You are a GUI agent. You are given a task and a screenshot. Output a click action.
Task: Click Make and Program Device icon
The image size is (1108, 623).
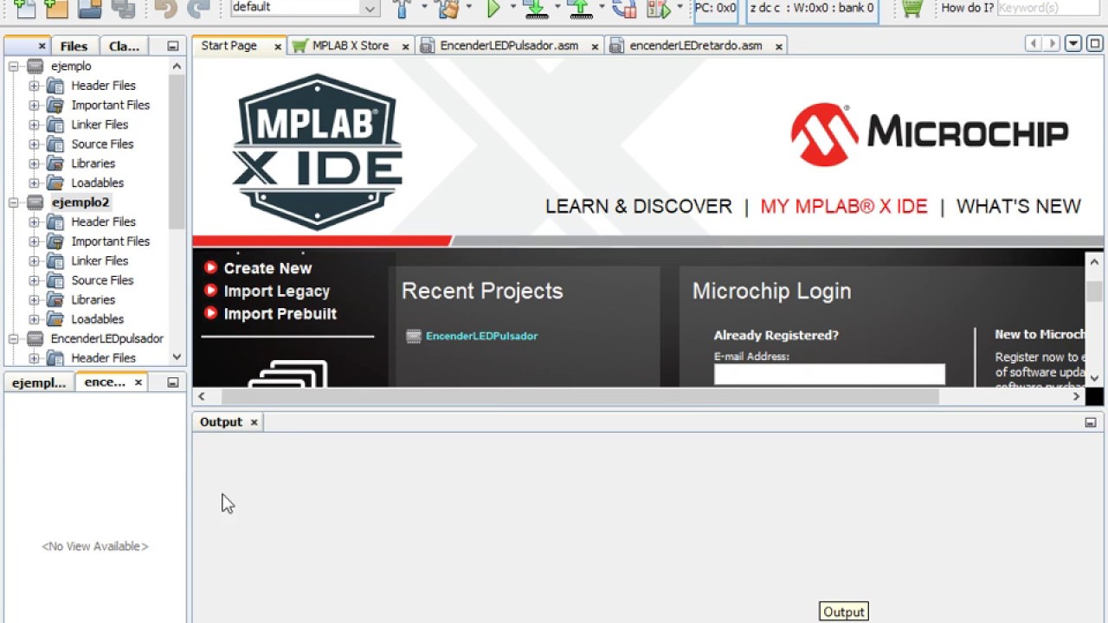click(x=537, y=9)
